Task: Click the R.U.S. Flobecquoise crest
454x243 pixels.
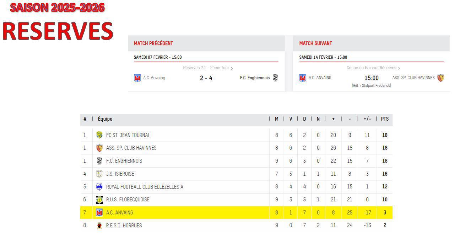Action: 99,200
